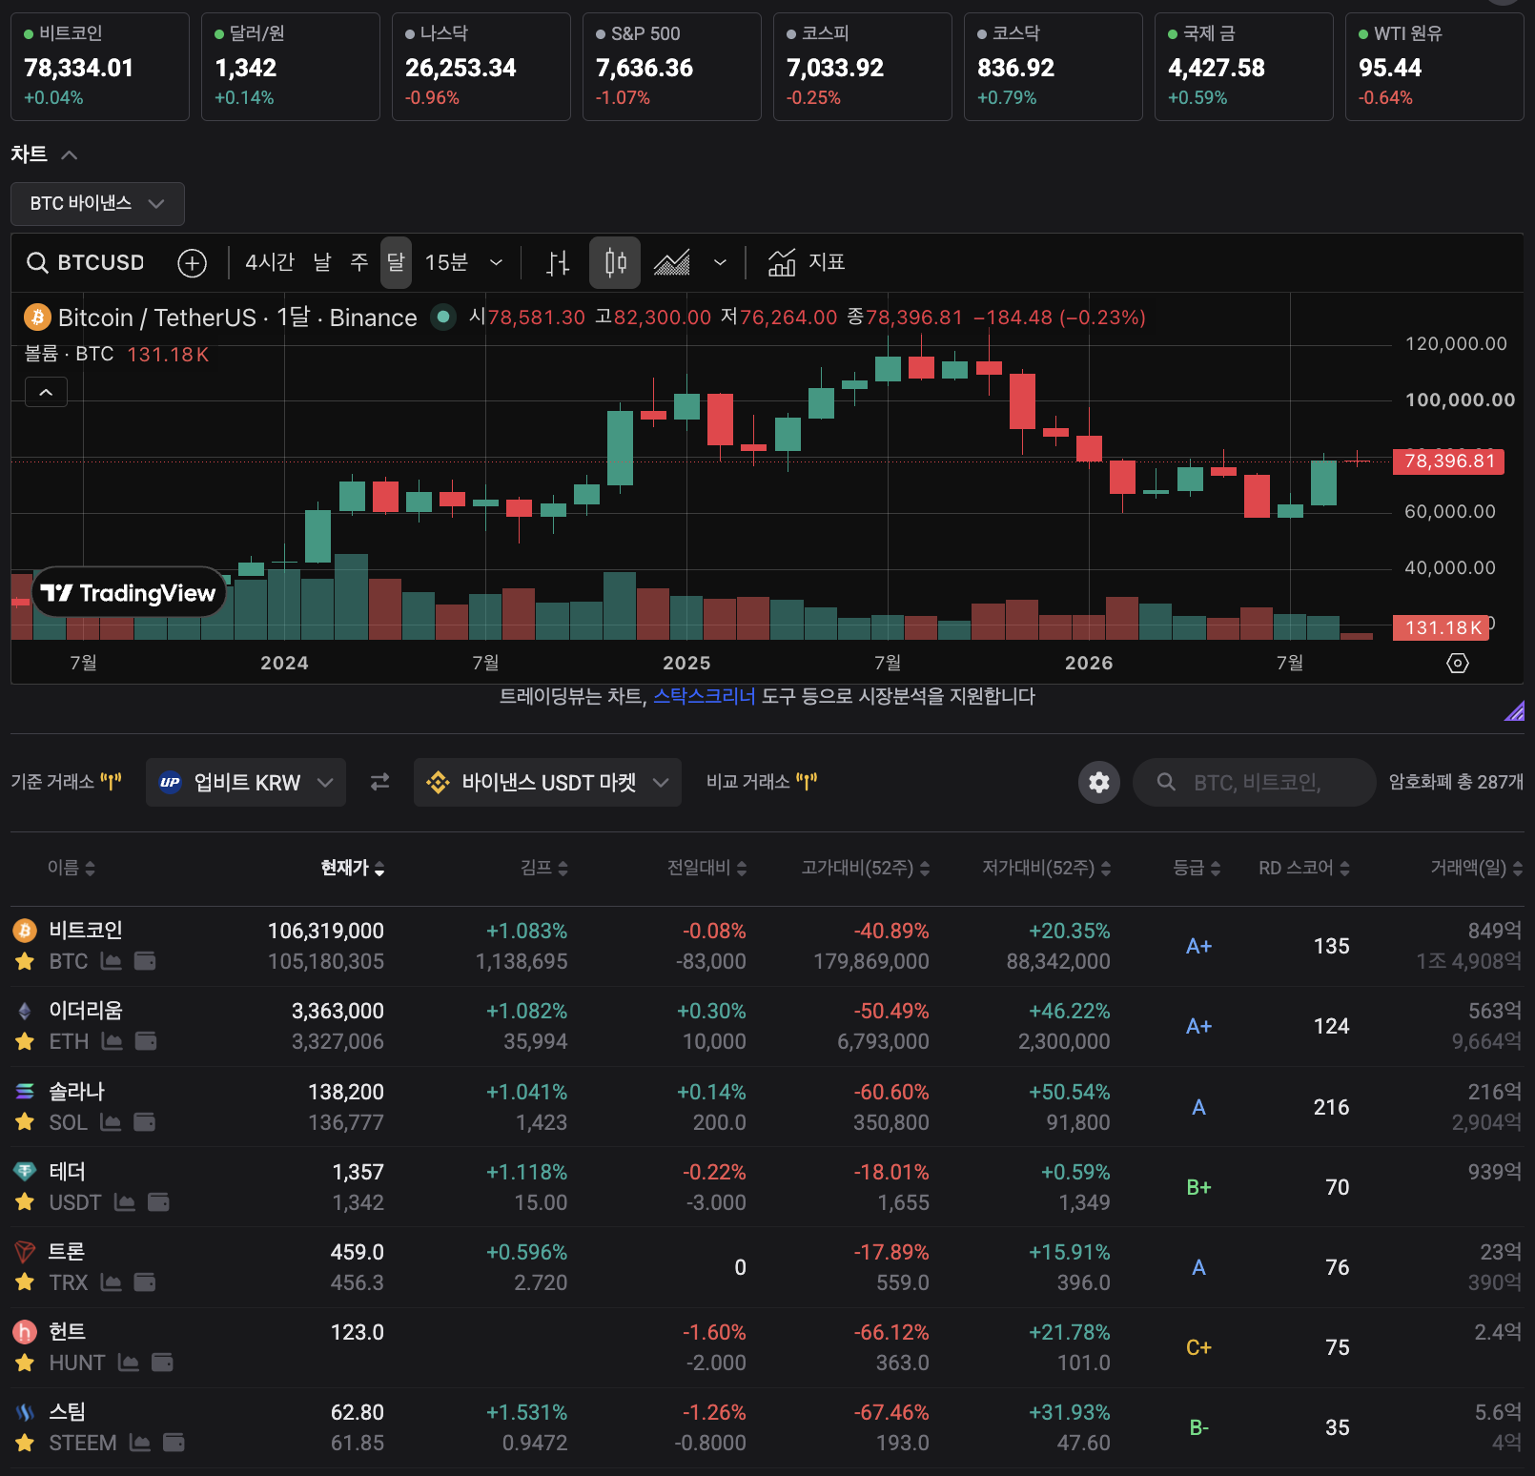1535x1476 pixels.
Task: Open the 바이낸스 USDT 마켓 dropdown
Action: click(x=547, y=783)
